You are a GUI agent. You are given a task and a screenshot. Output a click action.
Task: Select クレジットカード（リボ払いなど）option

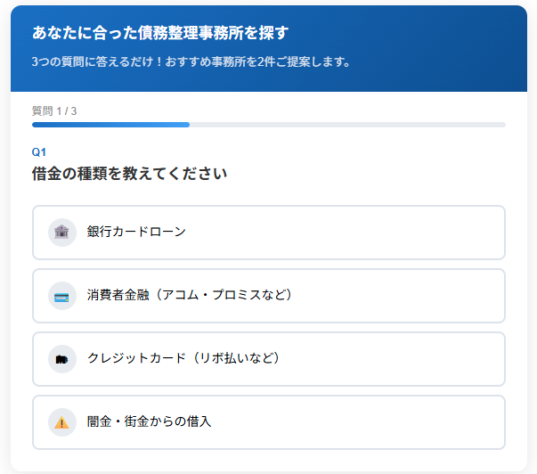click(269, 359)
